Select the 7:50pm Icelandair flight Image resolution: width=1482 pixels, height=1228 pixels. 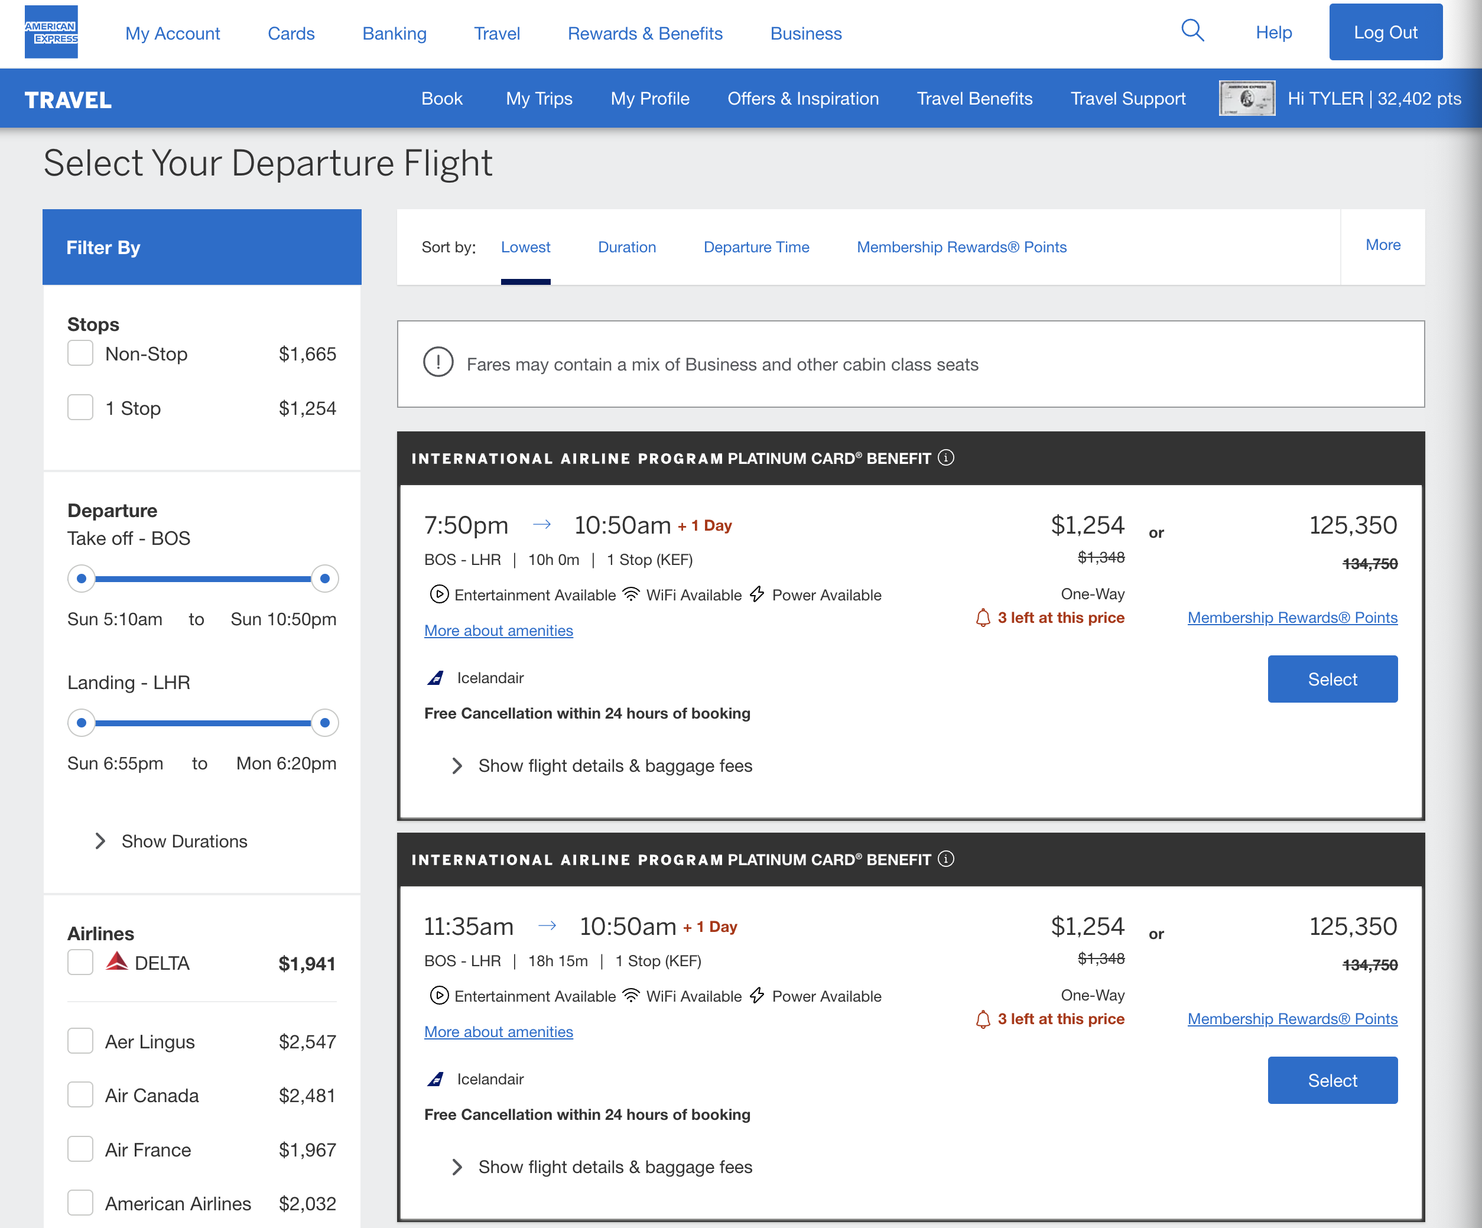1332,679
